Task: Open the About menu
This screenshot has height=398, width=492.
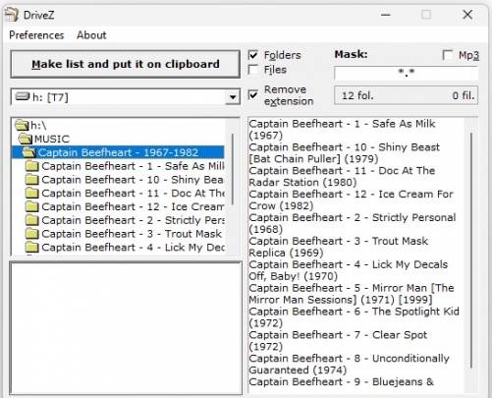Action: pyautogui.click(x=91, y=35)
